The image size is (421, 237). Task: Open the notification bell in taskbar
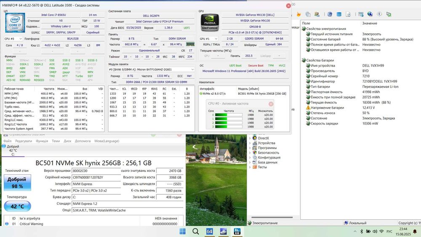click(415, 232)
